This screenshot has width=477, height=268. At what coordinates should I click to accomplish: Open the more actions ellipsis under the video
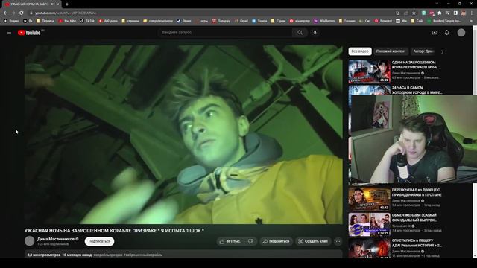pos(338,241)
